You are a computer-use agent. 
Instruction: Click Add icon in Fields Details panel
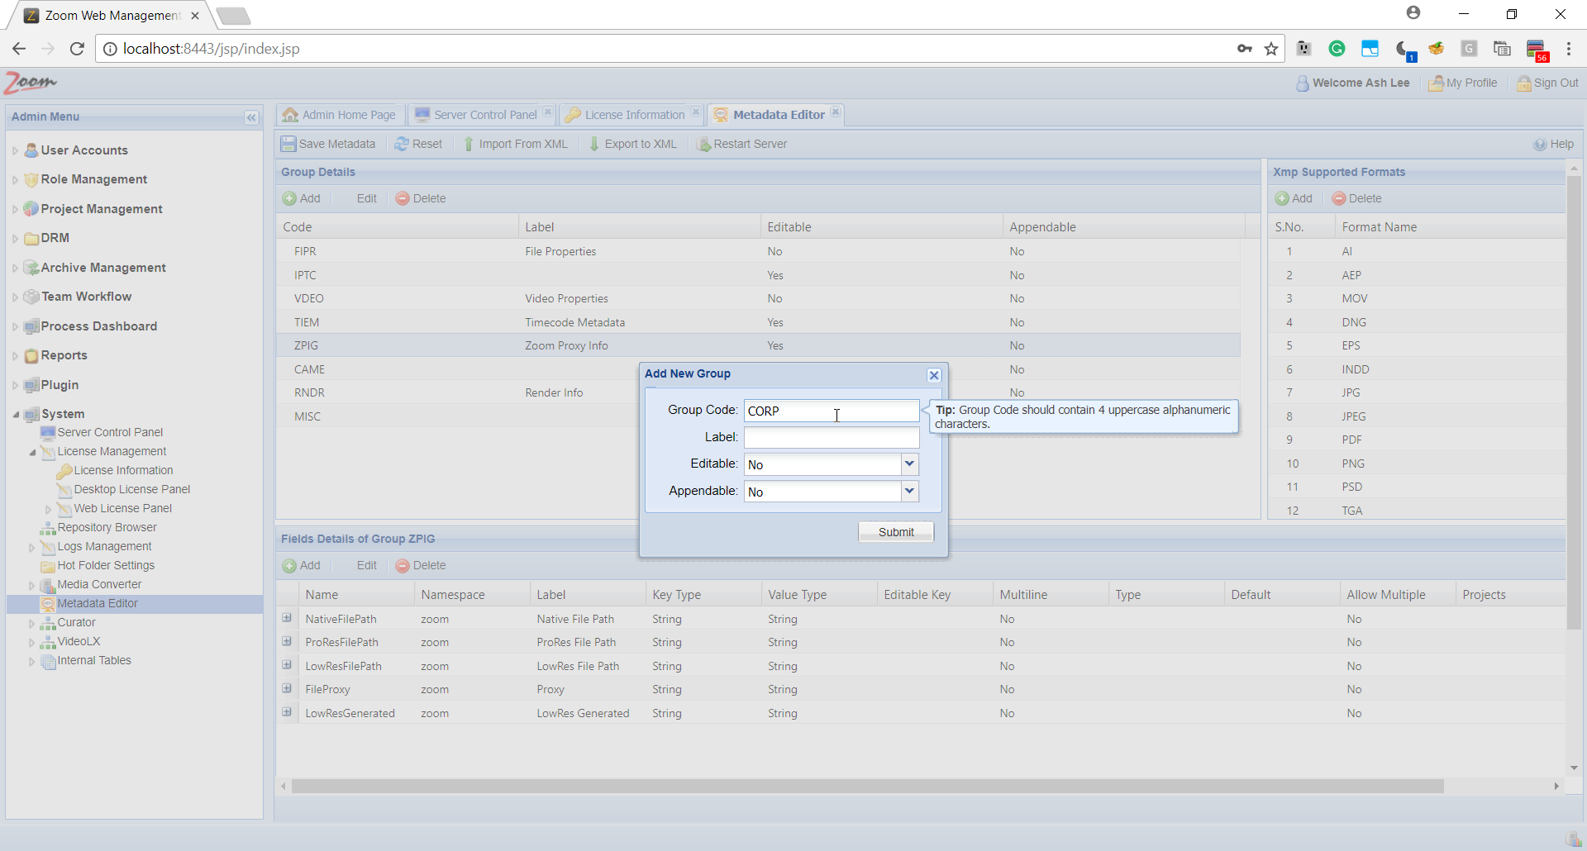(289, 566)
